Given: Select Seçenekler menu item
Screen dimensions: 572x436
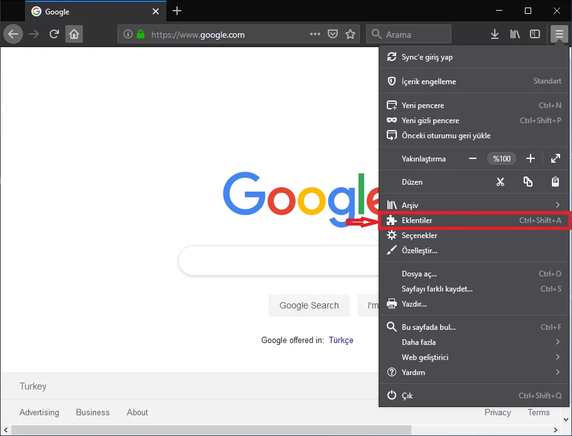Looking at the screenshot, I should click(x=419, y=236).
